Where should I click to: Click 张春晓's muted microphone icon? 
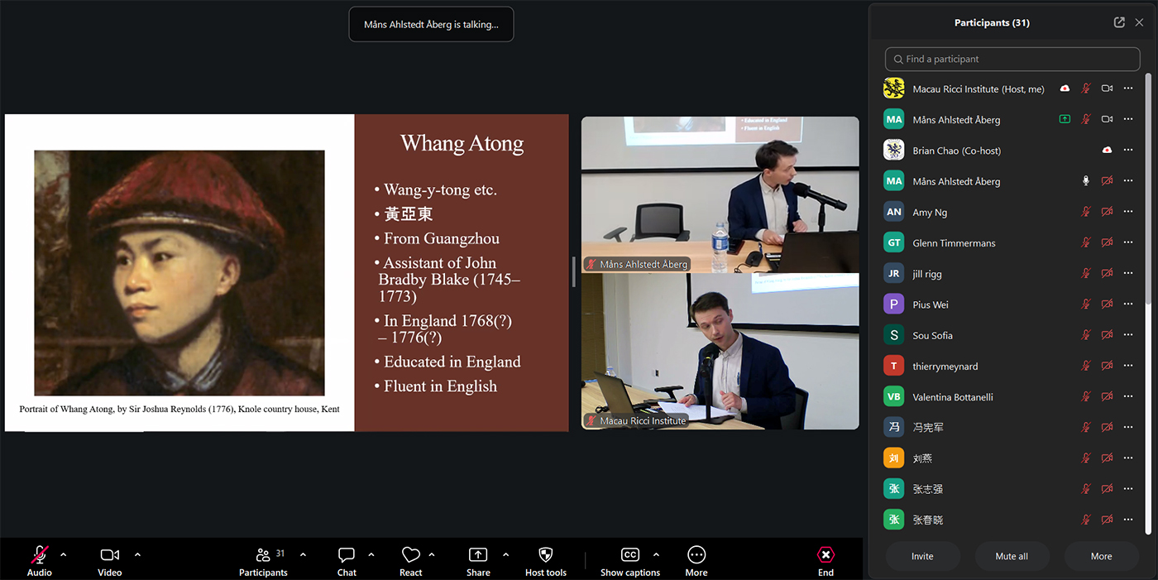coord(1086,520)
